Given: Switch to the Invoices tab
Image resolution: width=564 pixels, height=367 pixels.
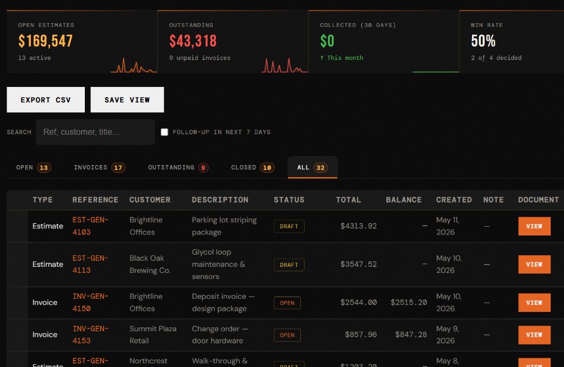Looking at the screenshot, I should tap(99, 167).
